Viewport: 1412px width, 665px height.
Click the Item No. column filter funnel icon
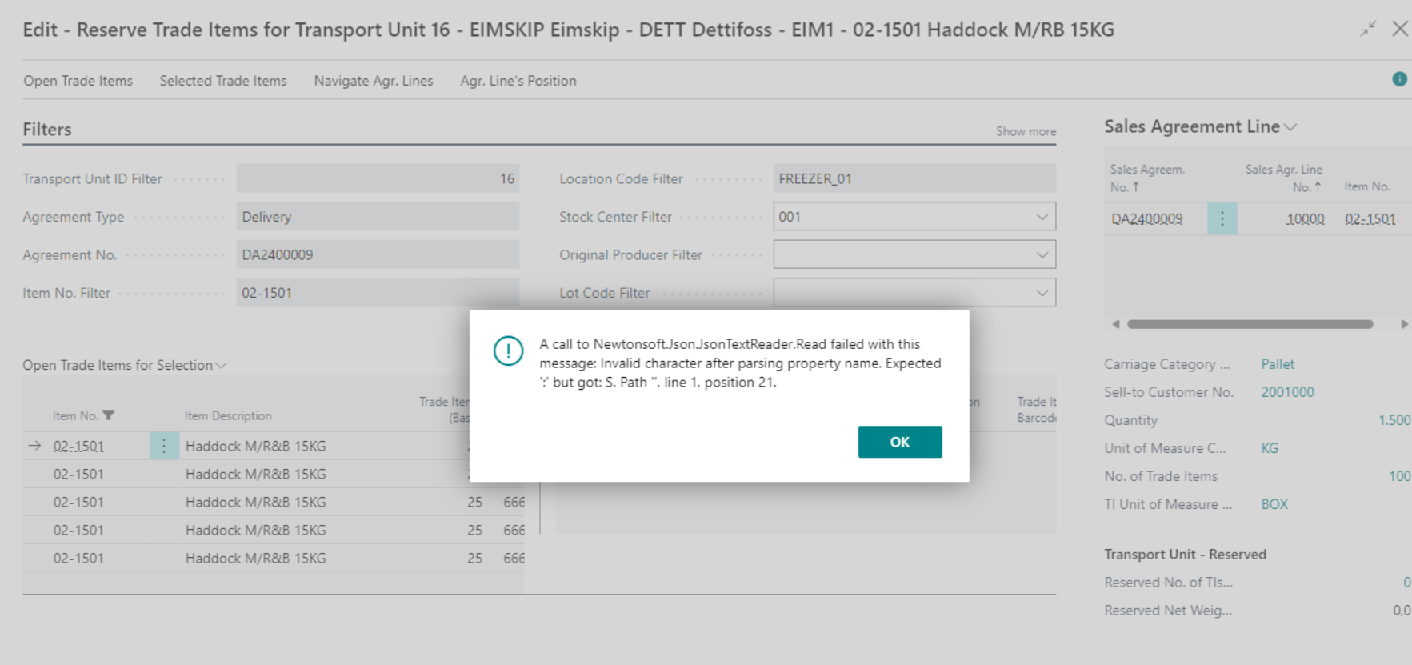[x=109, y=415]
